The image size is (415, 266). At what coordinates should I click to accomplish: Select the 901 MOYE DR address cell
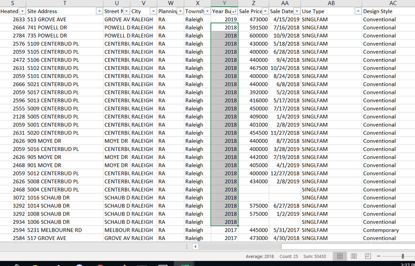[x=65, y=165]
